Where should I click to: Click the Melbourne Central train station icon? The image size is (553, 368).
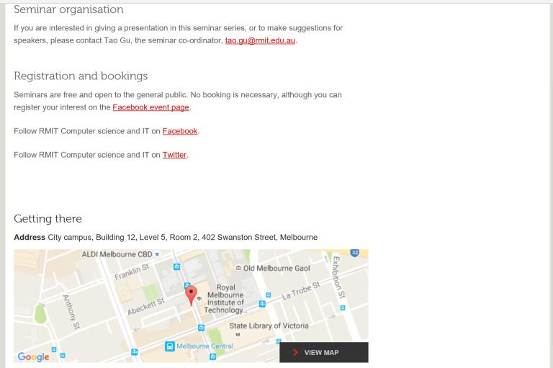[x=170, y=347]
